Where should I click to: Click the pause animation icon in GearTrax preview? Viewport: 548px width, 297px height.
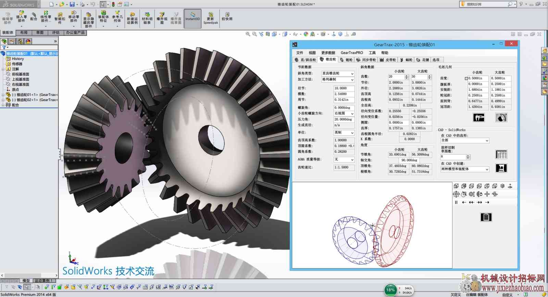(456, 202)
